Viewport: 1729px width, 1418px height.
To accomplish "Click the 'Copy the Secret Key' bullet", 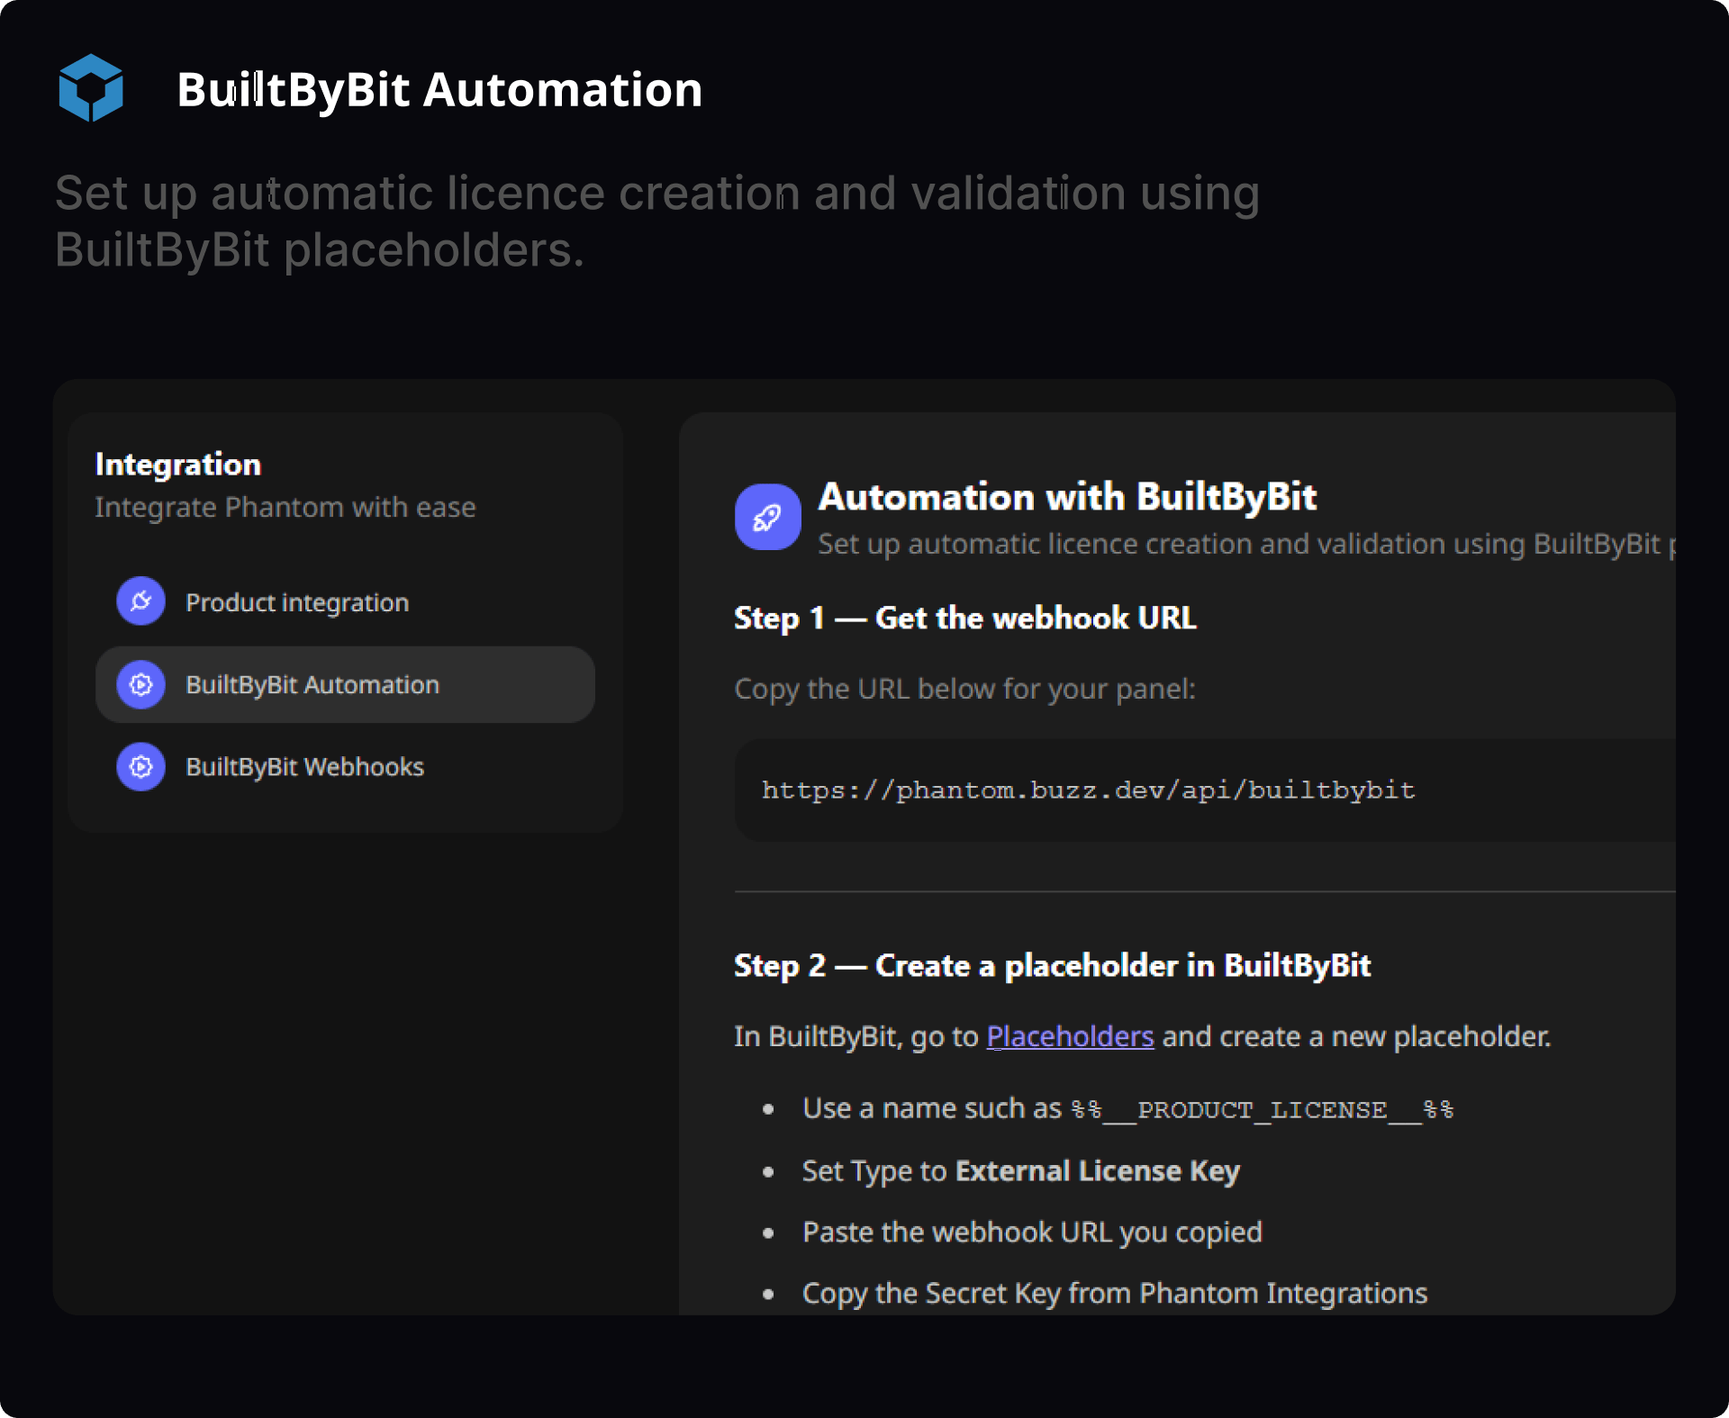I will tap(1114, 1293).
